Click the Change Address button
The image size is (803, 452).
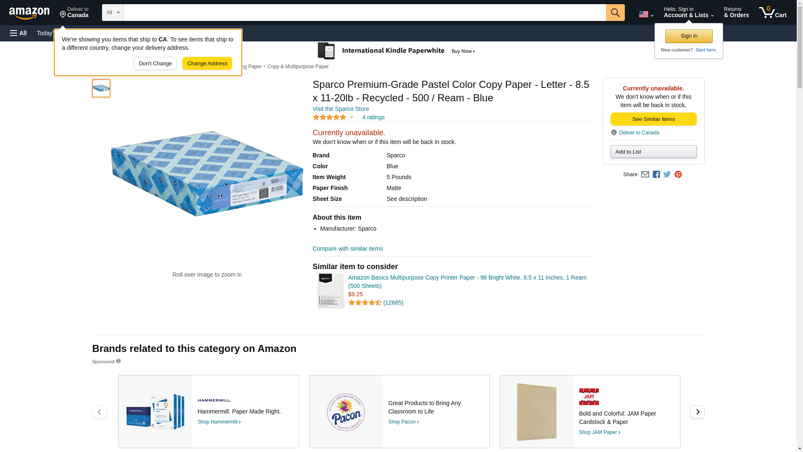[x=207, y=64]
